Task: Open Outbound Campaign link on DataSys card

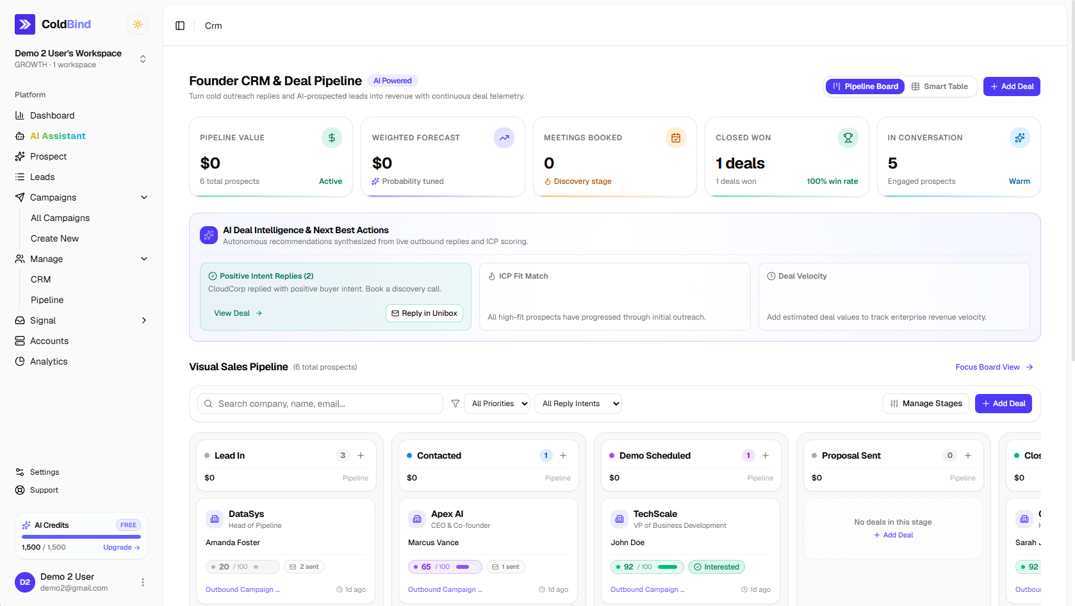Action: [242, 589]
